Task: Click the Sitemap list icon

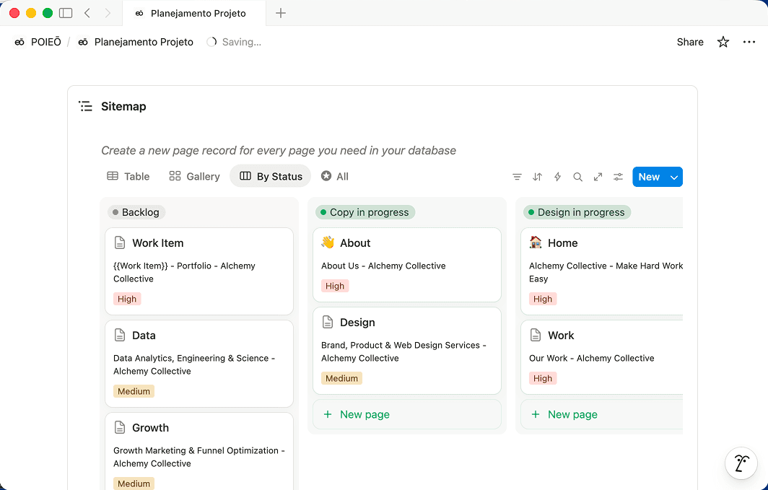Action: (x=86, y=106)
